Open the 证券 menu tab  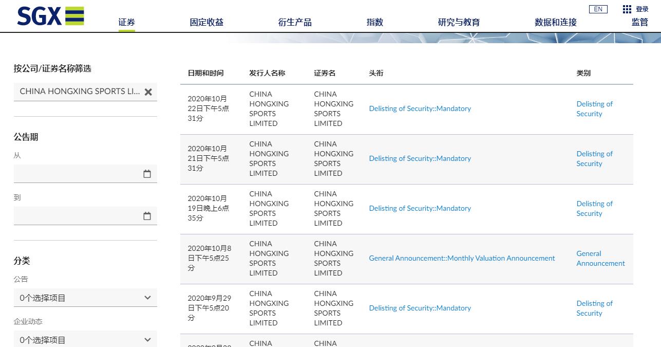click(x=126, y=22)
